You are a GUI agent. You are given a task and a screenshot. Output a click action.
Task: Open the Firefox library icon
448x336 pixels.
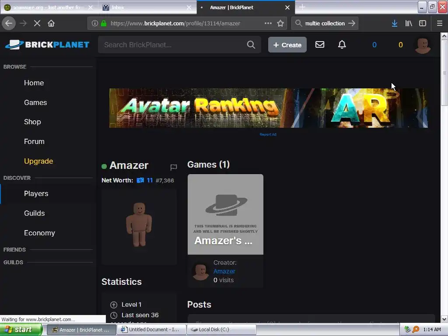coord(409,23)
